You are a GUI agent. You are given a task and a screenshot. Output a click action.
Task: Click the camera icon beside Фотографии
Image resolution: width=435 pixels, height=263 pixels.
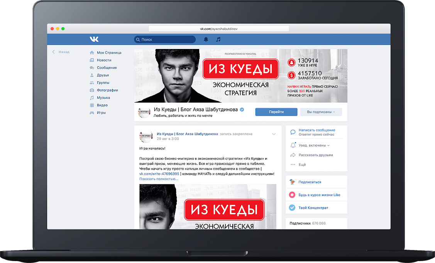[92, 90]
